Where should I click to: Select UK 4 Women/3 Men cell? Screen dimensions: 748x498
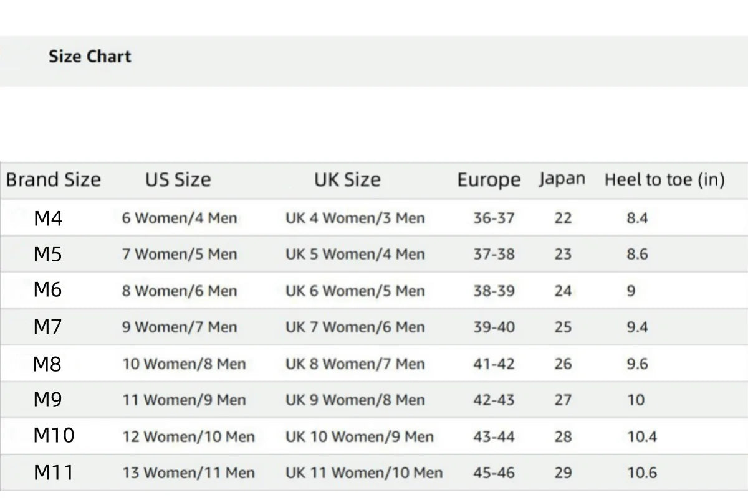point(355,218)
